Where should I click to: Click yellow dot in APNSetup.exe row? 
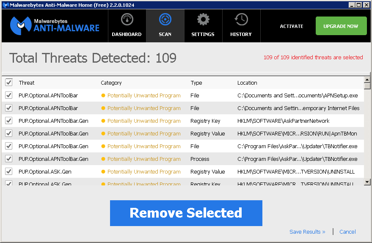[103, 95]
